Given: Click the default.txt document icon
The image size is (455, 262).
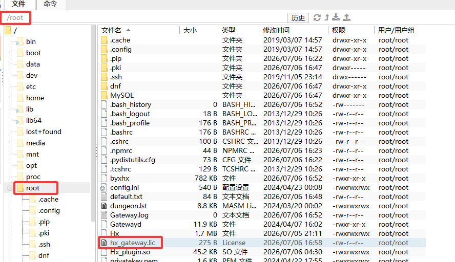Looking at the screenshot, I should (x=104, y=197).
